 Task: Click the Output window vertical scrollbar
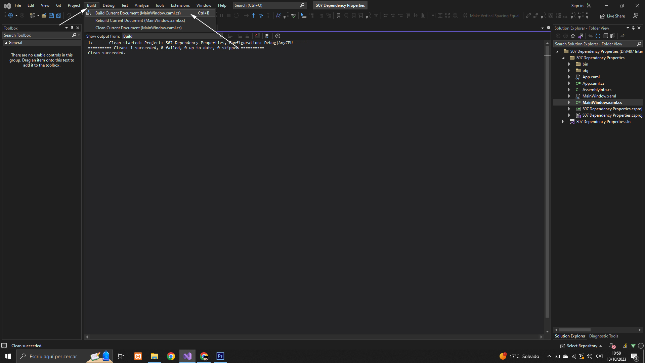tap(547, 168)
